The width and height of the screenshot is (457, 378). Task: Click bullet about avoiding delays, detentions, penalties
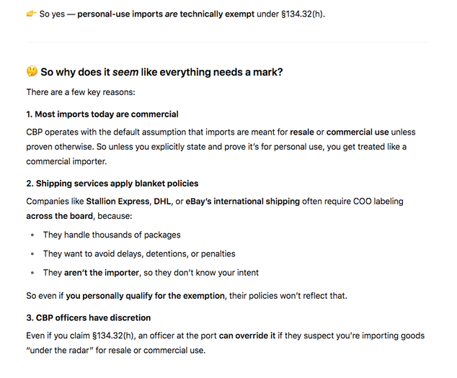coord(139,254)
